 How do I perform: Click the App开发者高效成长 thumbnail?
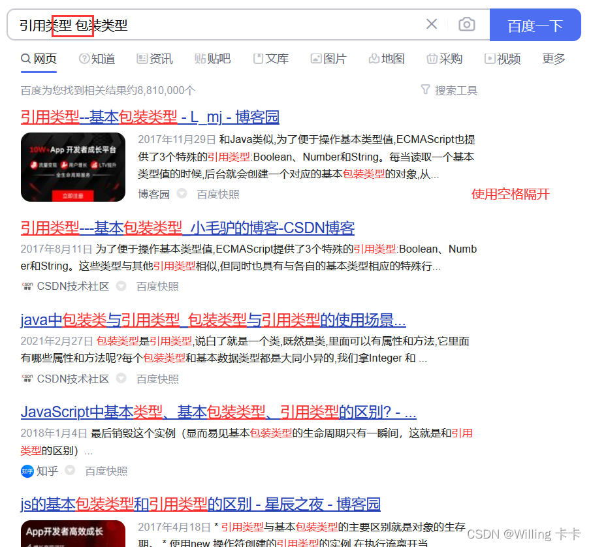click(x=73, y=533)
